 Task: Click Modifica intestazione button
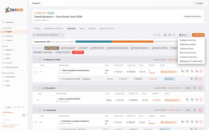(193, 16)
